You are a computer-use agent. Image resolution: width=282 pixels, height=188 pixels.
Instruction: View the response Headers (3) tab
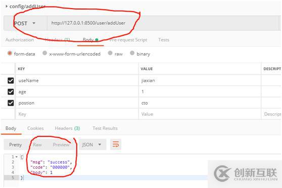[67, 128]
